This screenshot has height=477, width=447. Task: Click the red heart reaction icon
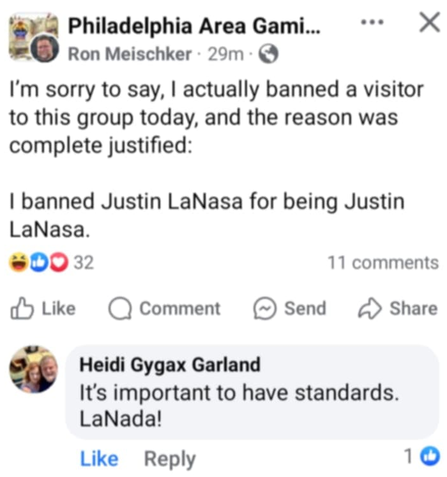(58, 262)
